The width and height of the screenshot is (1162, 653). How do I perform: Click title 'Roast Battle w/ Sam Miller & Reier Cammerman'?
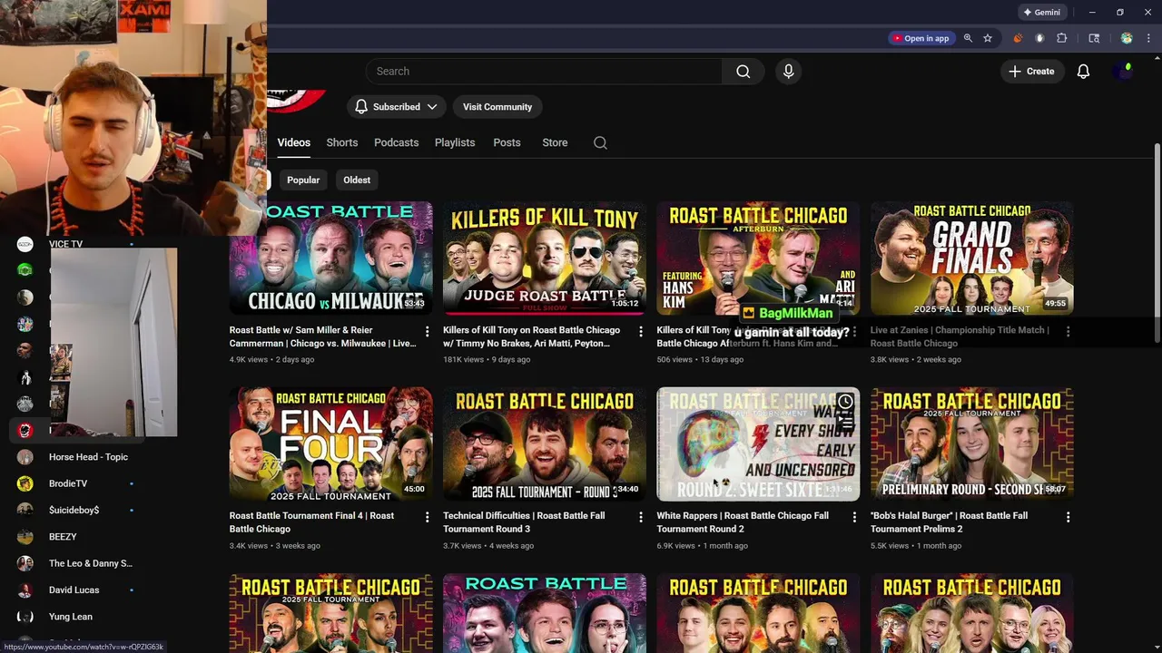[322, 336]
